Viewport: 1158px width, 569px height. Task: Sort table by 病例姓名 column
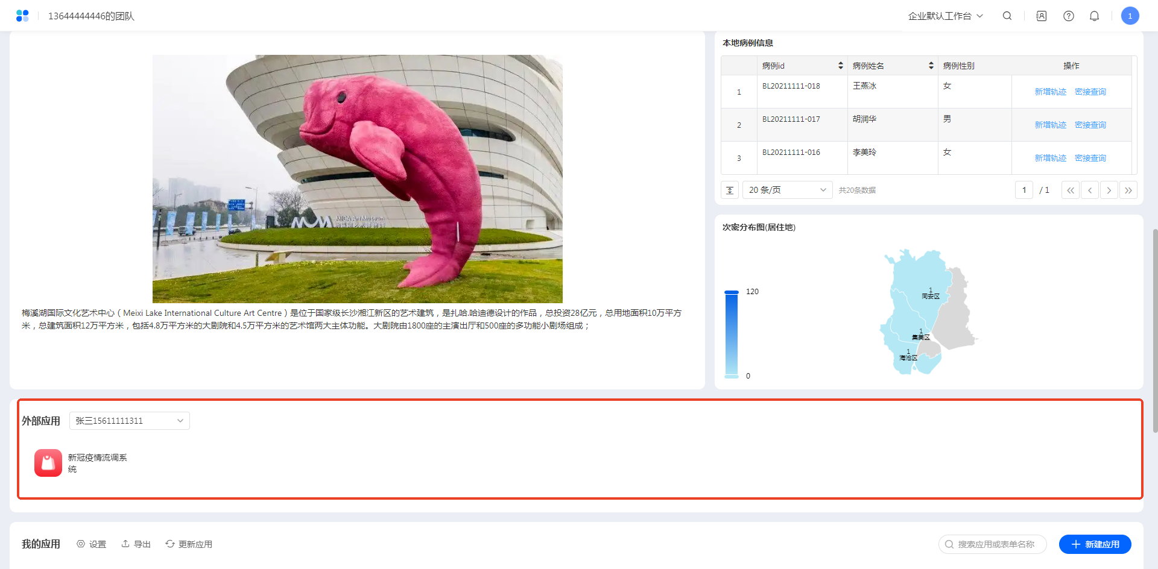[931, 66]
